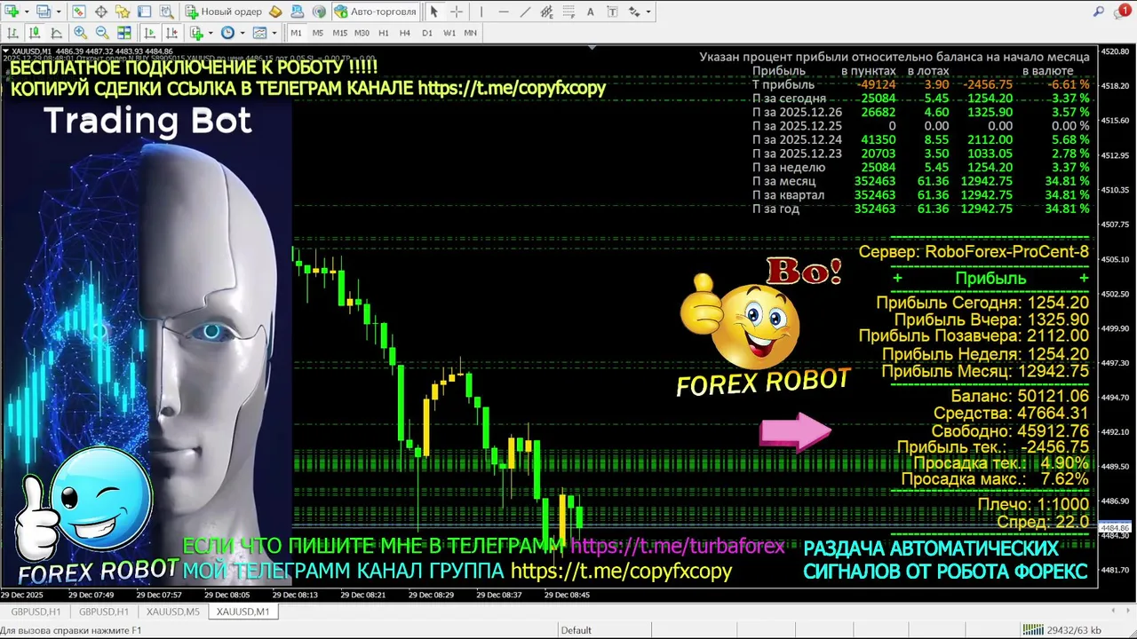Image resolution: width=1137 pixels, height=639 pixels.
Task: Click the Default profile in status bar
Action: [x=576, y=630]
